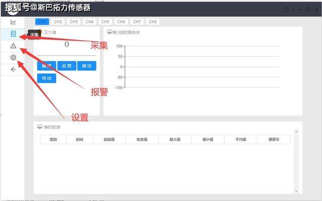Go back using the left arrow icon

[13, 69]
